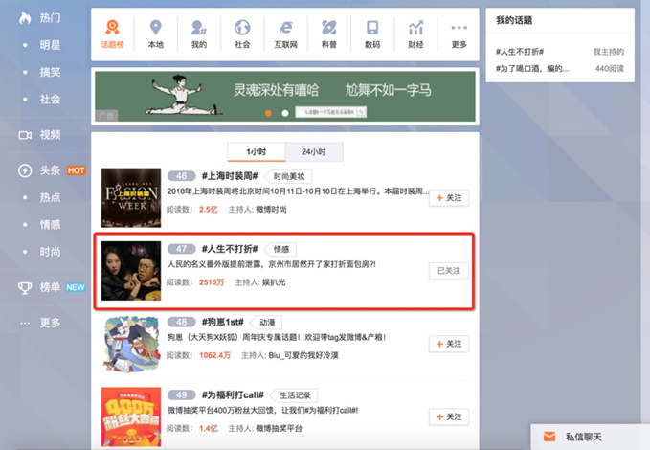Toggle 已关注 for #人生不打折#
The height and width of the screenshot is (450, 650).
point(449,271)
